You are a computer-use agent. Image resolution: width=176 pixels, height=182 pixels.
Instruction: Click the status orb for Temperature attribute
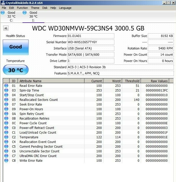[x=6, y=137]
